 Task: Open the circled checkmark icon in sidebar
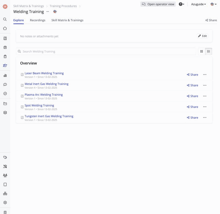tap(5, 94)
